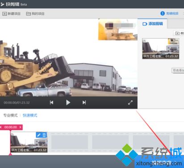The width and height of the screenshot is (184, 168).
Task: Nudge the timeline marker right using its arrow
Action: click(x=21, y=127)
